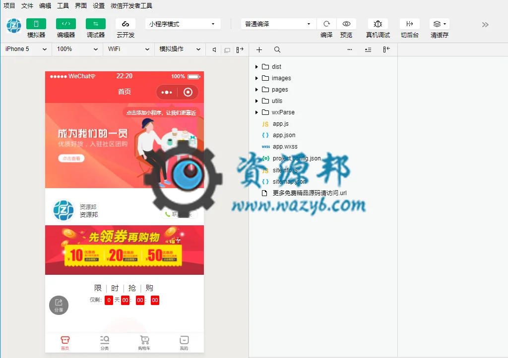Switch to the 购物车 tab in simulator
The width and height of the screenshot is (508, 358).
click(x=144, y=343)
